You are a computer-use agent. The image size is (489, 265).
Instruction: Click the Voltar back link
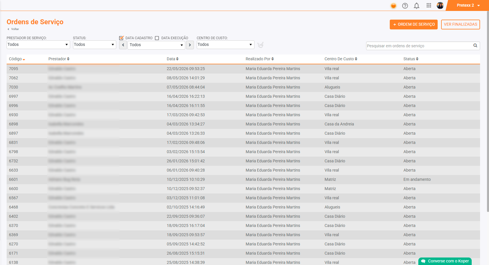(x=13, y=29)
